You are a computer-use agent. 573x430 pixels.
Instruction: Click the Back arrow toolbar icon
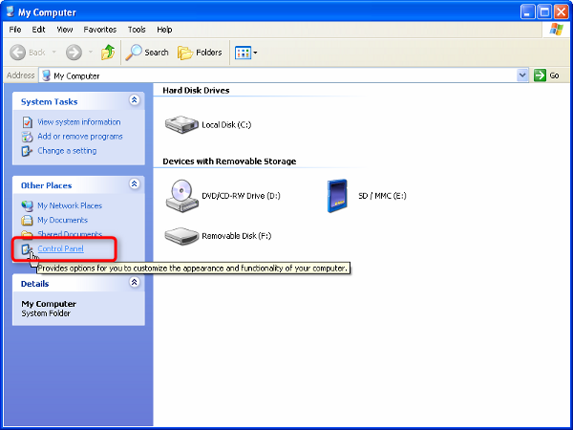pos(17,53)
